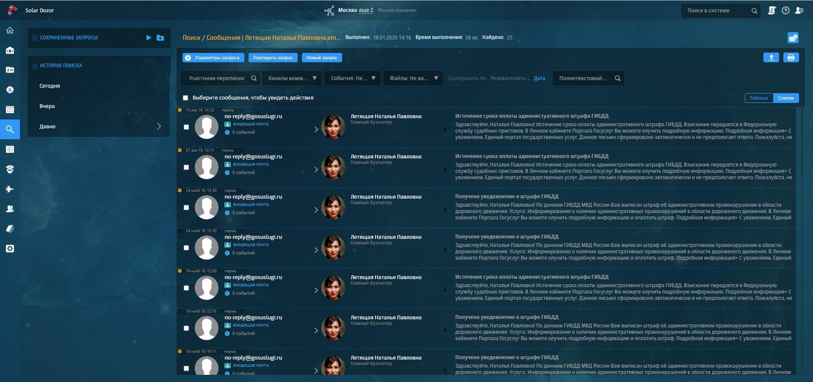Open the События filter dropdown
The width and height of the screenshot is (813, 382).
(352, 78)
